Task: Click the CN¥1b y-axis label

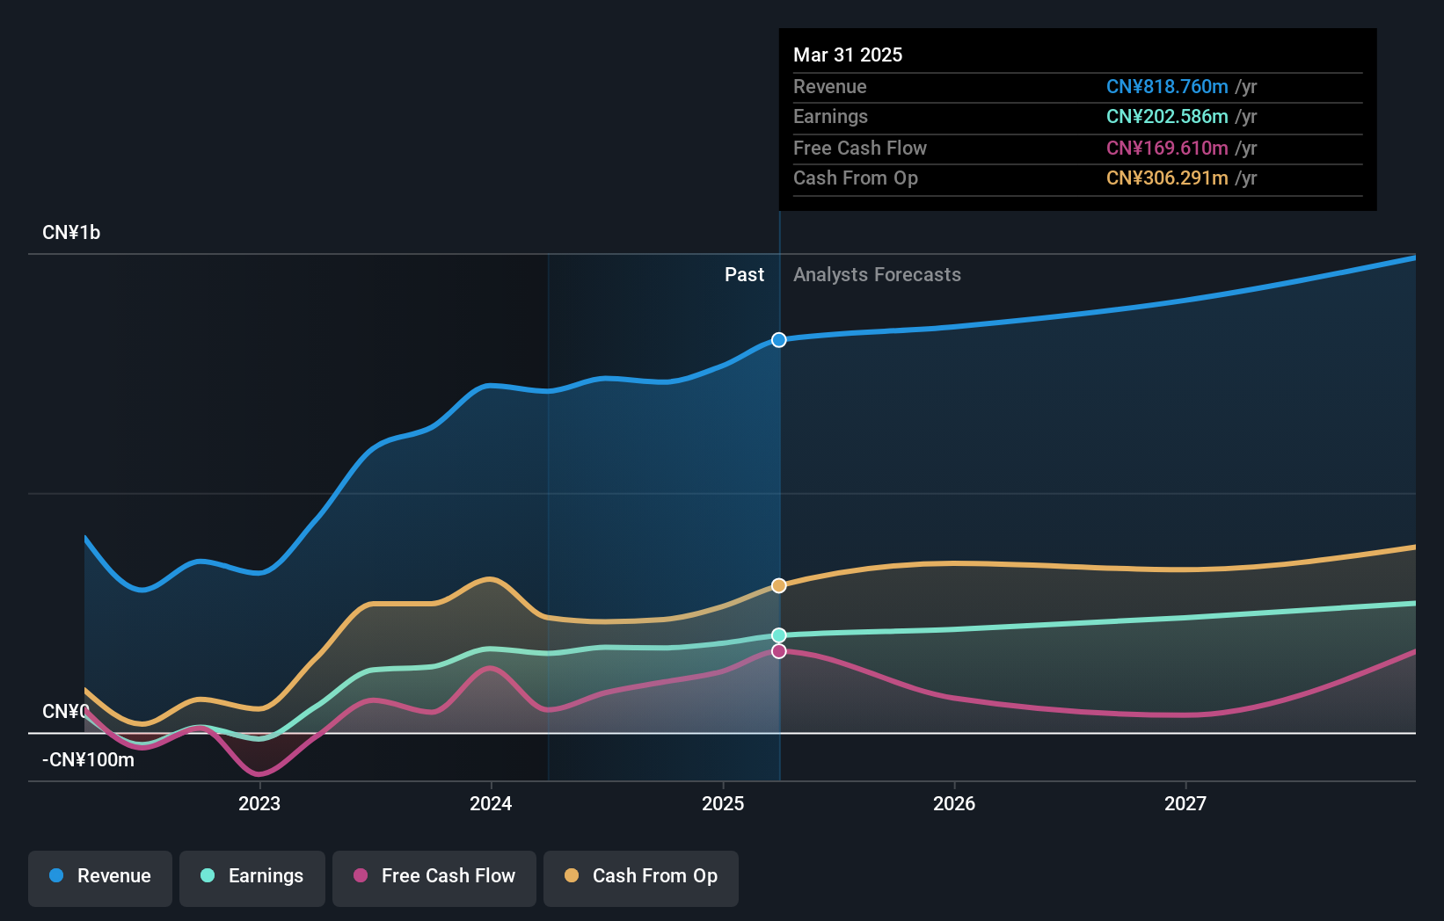Action: [x=71, y=233]
